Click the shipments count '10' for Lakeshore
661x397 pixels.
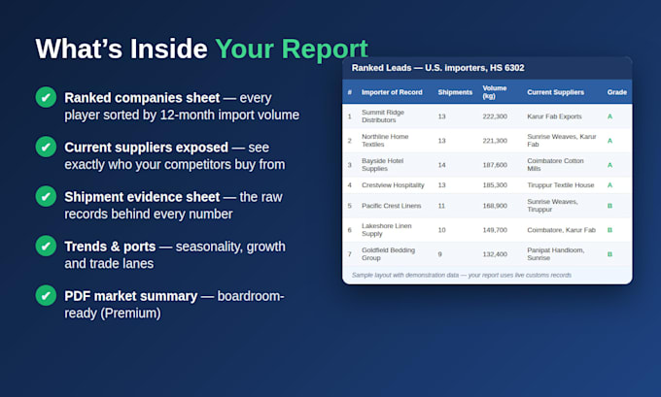[x=441, y=230]
